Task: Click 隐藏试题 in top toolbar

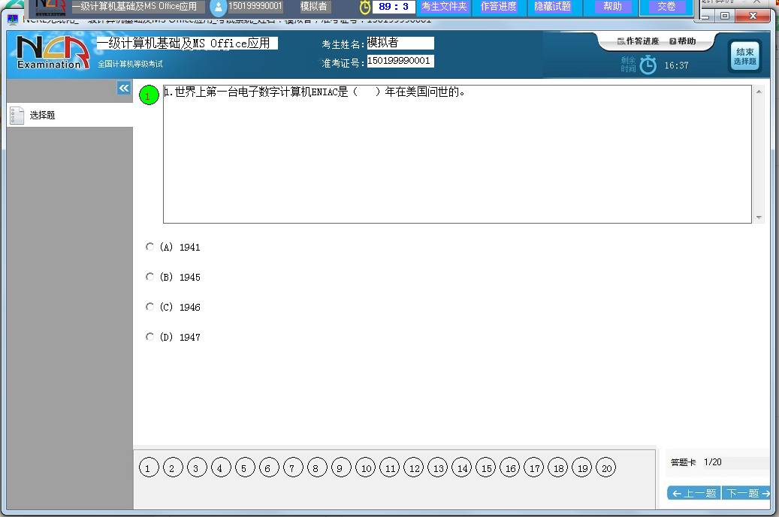Action: [x=552, y=7]
